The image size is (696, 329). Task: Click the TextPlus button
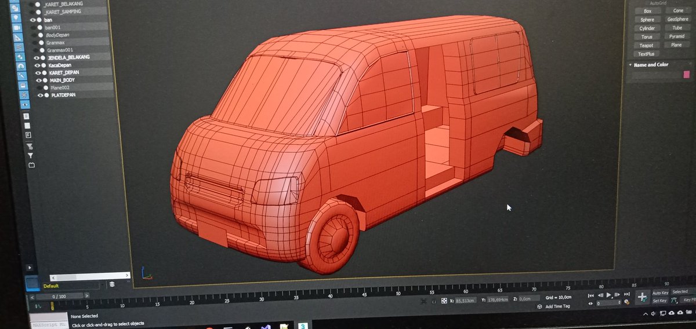[646, 54]
